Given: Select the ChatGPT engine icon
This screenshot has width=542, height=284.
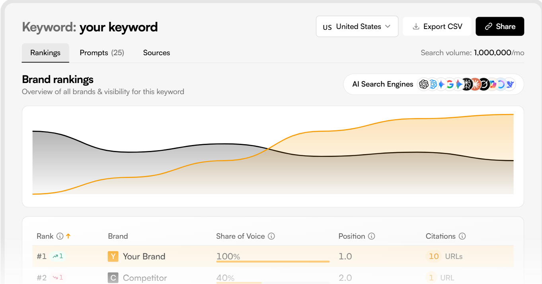Looking at the screenshot, I should [423, 84].
